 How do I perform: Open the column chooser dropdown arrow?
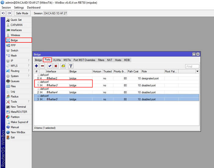[x=197, y=71]
